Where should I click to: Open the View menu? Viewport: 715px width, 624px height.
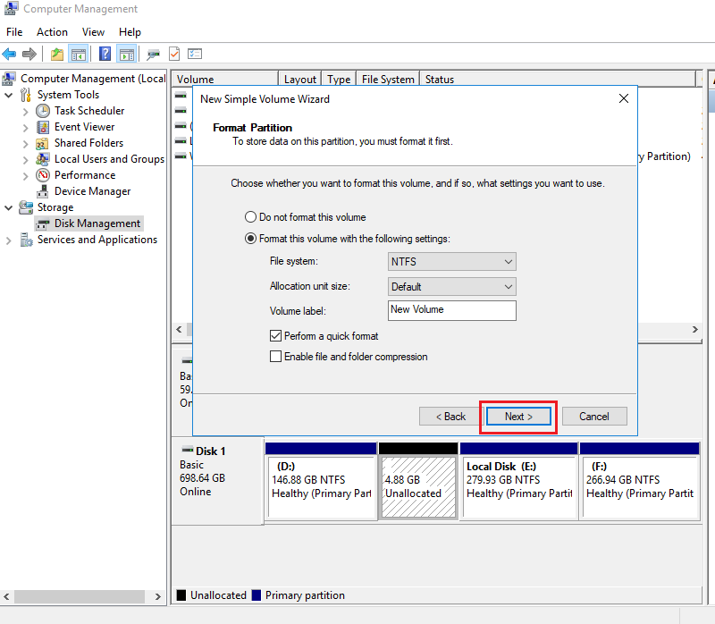pyautogui.click(x=93, y=31)
